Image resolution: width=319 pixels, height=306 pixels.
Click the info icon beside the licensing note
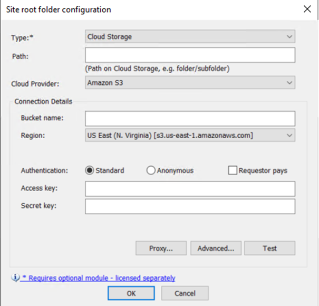coord(15,278)
